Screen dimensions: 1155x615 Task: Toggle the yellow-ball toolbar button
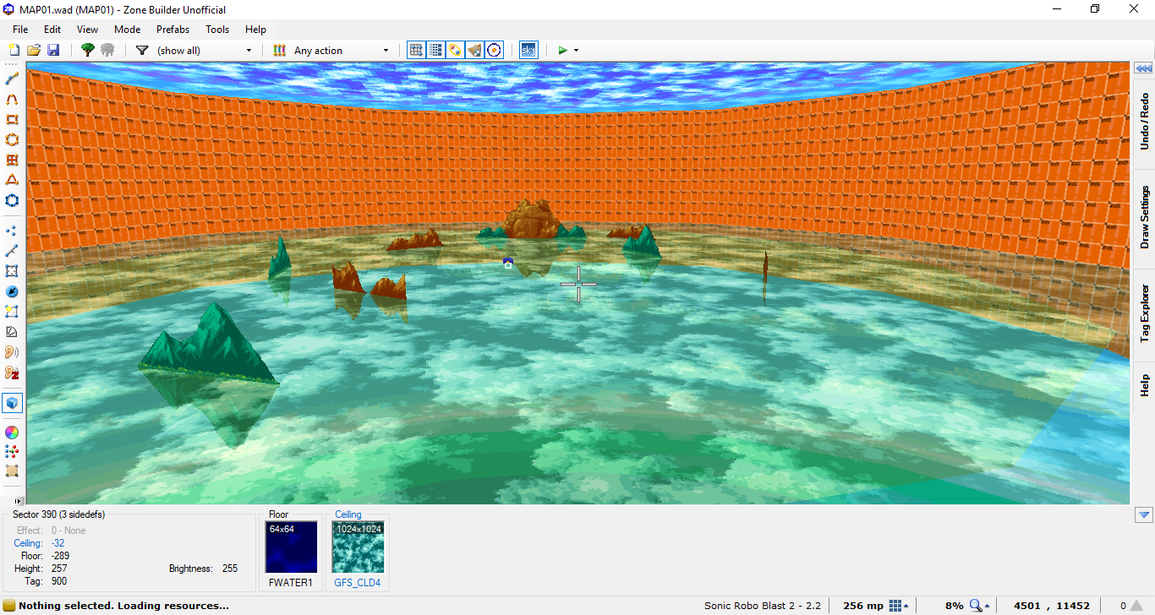(455, 51)
